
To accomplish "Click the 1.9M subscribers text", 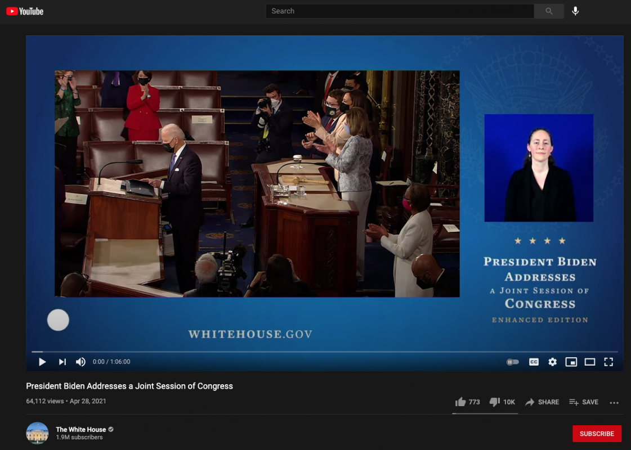I will 79,438.
